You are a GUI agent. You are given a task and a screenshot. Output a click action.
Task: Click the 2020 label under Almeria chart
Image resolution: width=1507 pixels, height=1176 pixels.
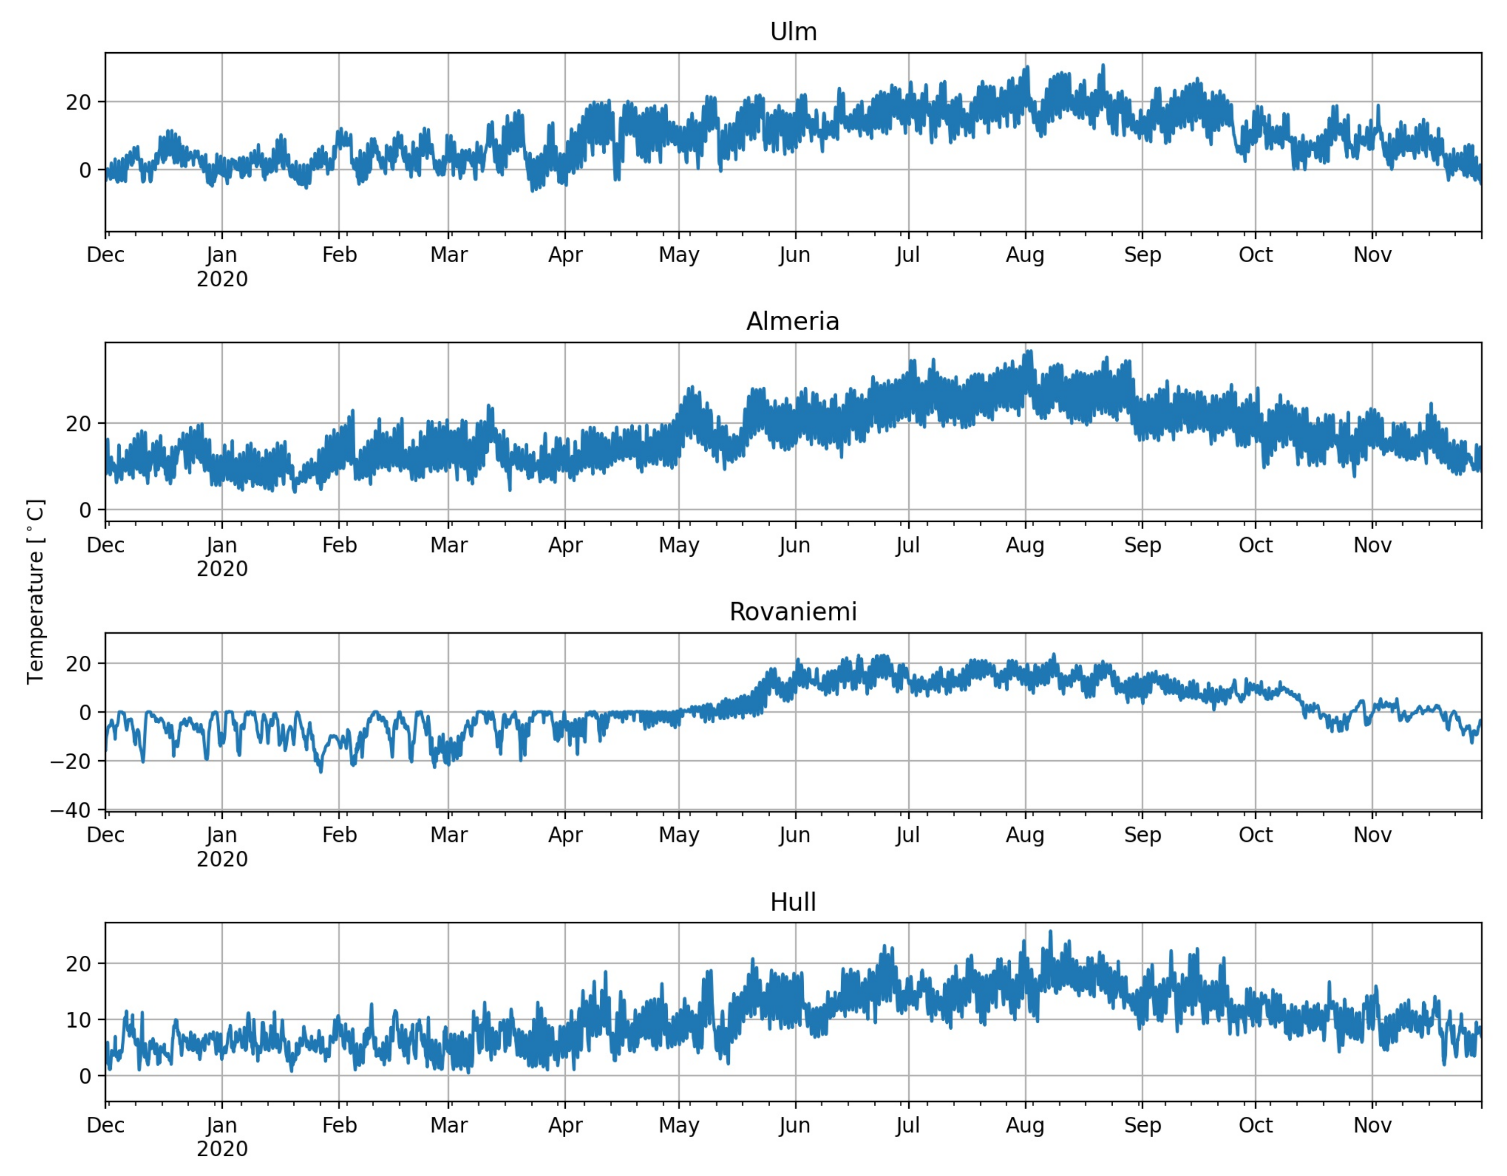point(221,569)
